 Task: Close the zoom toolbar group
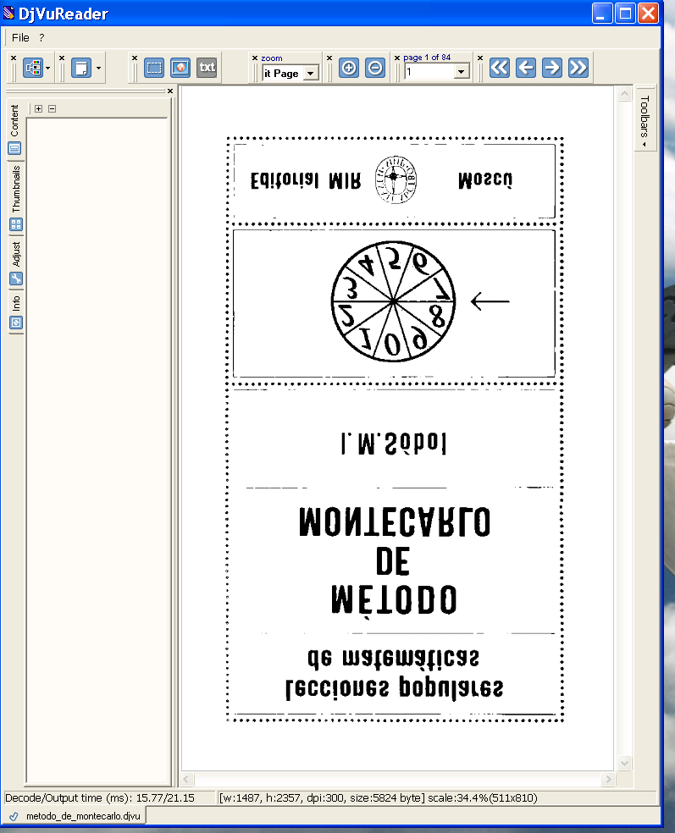pyautogui.click(x=255, y=58)
